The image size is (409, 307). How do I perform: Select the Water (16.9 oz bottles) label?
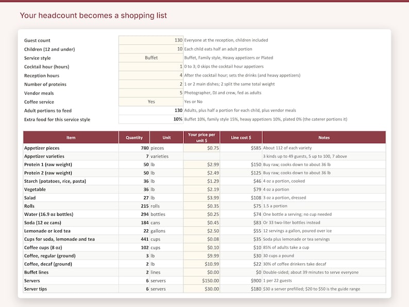(x=49, y=214)
